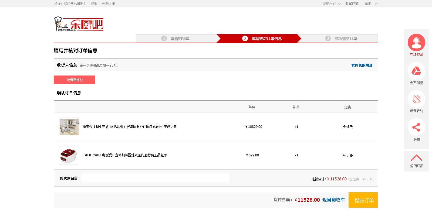Click the 免费注册 link
Screen dimensions: 432x223
coord(108,4)
